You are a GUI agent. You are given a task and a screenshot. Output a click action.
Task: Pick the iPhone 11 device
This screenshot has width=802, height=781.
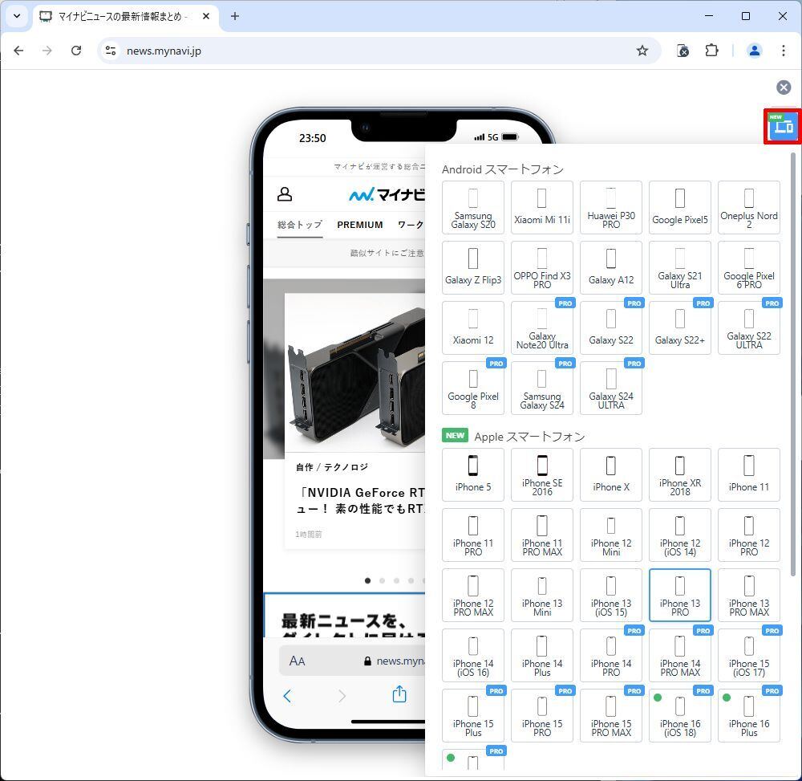point(749,475)
